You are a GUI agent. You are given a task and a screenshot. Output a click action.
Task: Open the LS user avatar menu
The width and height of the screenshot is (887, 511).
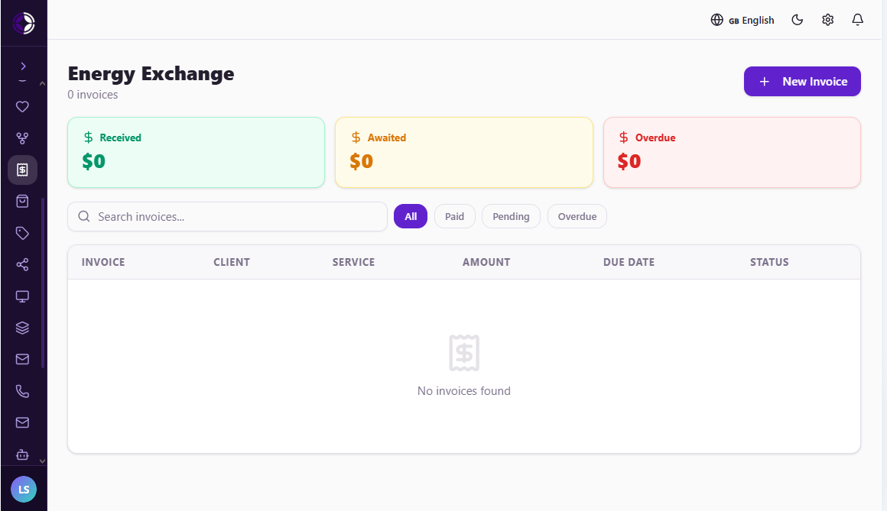[x=24, y=490]
